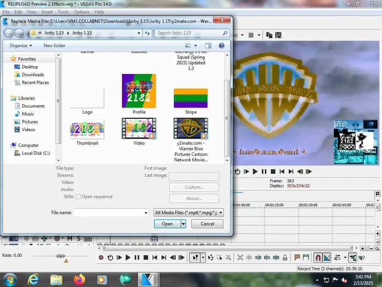Click the Record button in the timeline transport
The image size is (382, 287).
coord(101,257)
